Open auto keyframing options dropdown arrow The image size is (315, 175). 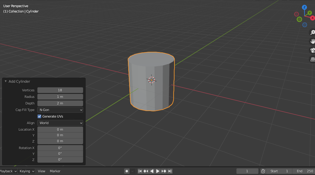(132, 171)
